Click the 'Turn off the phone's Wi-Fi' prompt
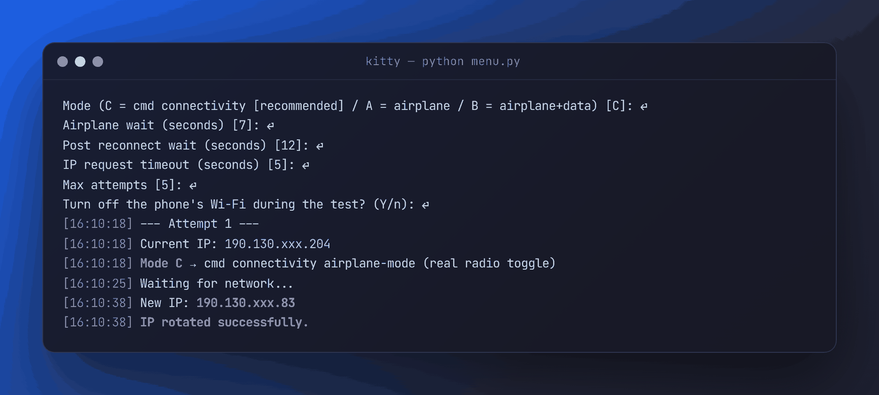This screenshot has height=395, width=879. [246, 205]
